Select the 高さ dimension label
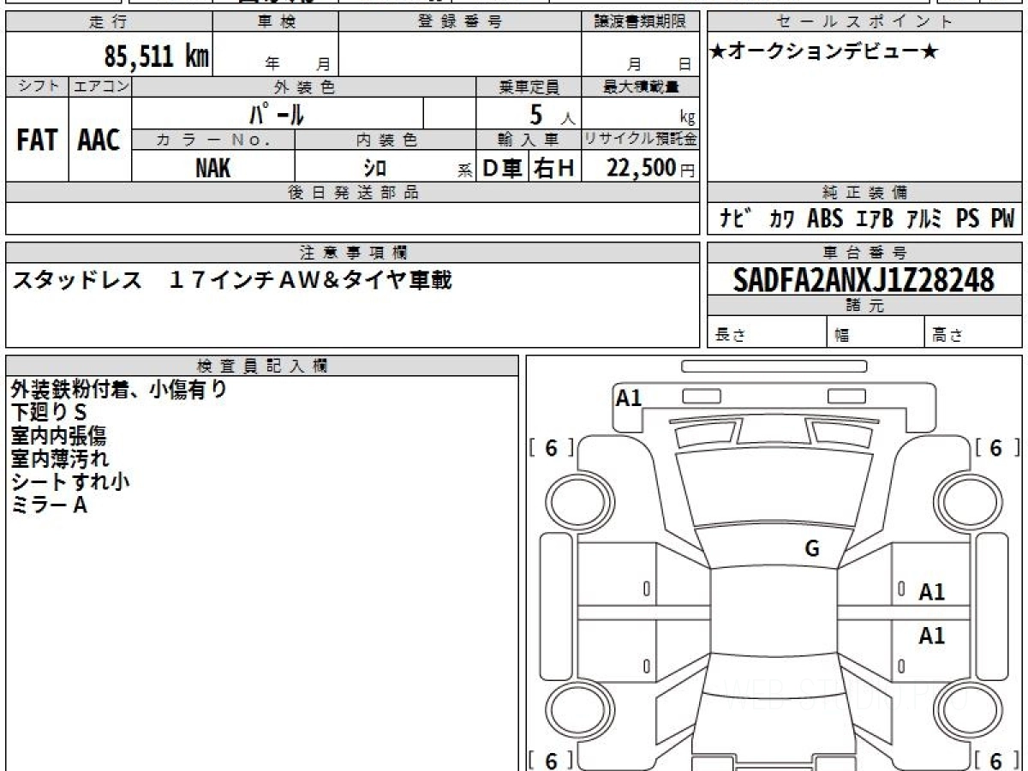1028x771 pixels. 947,336
